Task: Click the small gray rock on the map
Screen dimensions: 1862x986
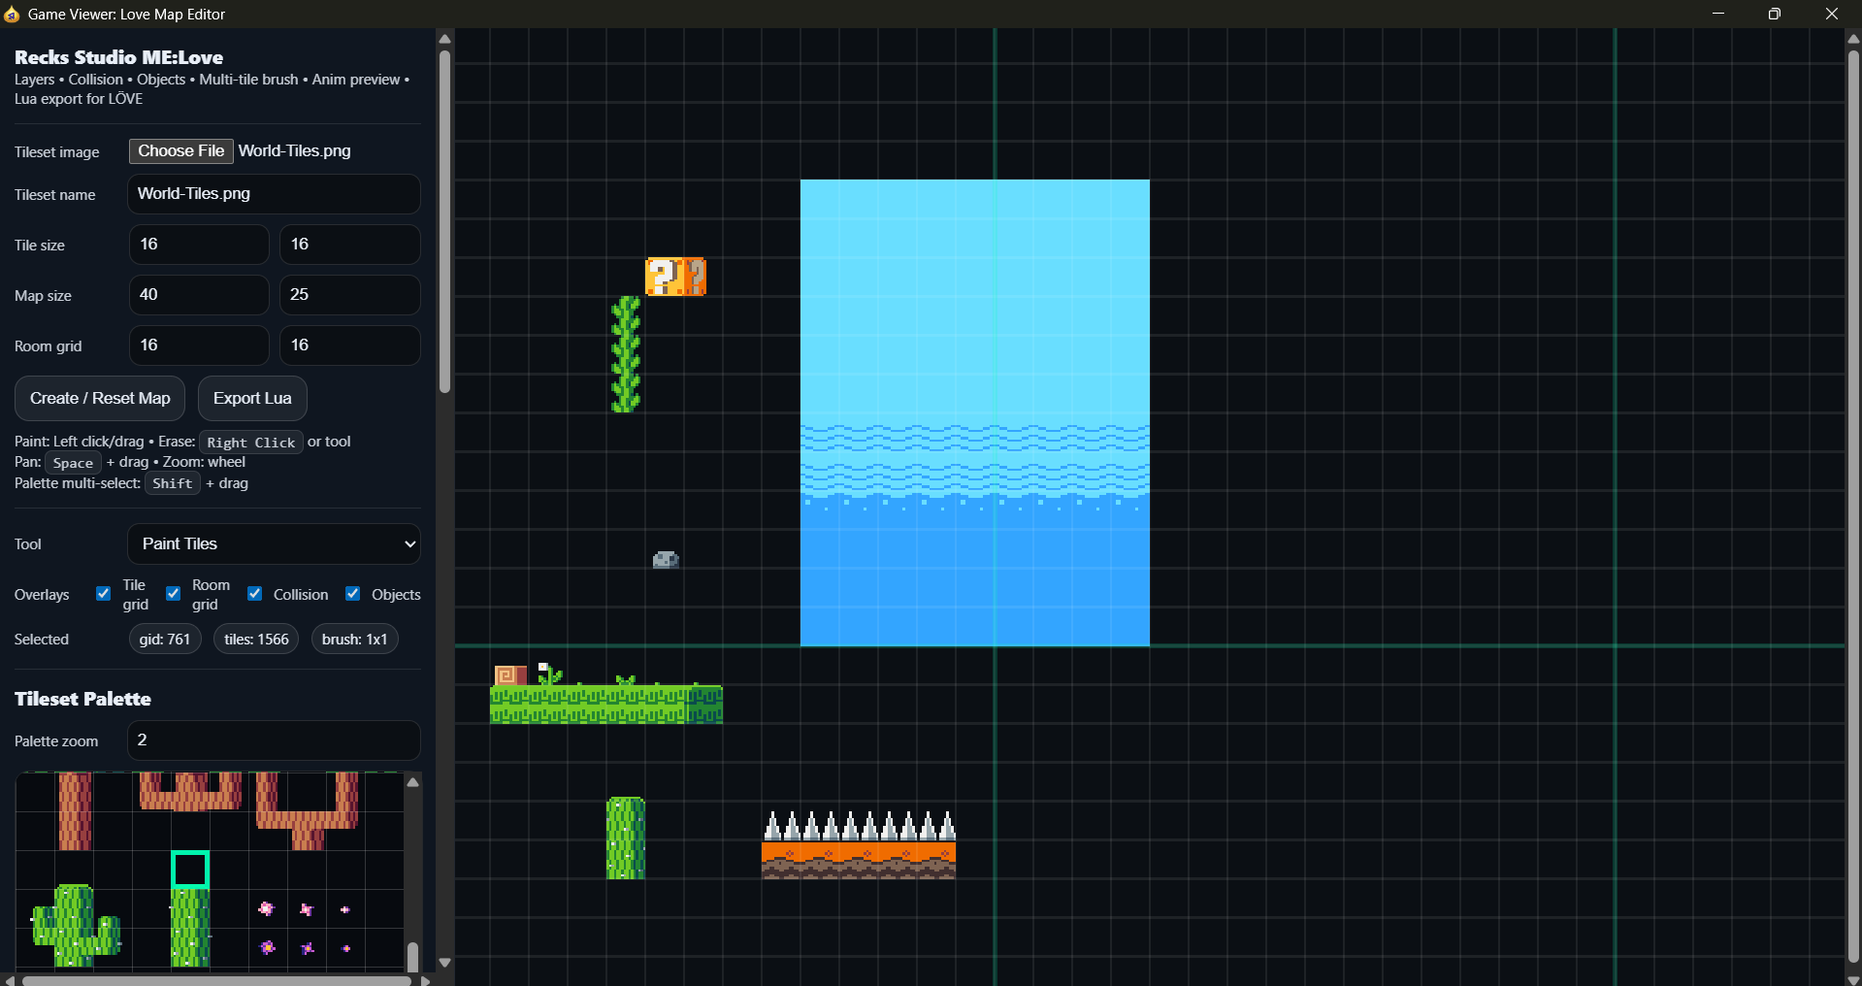Action: (666, 560)
